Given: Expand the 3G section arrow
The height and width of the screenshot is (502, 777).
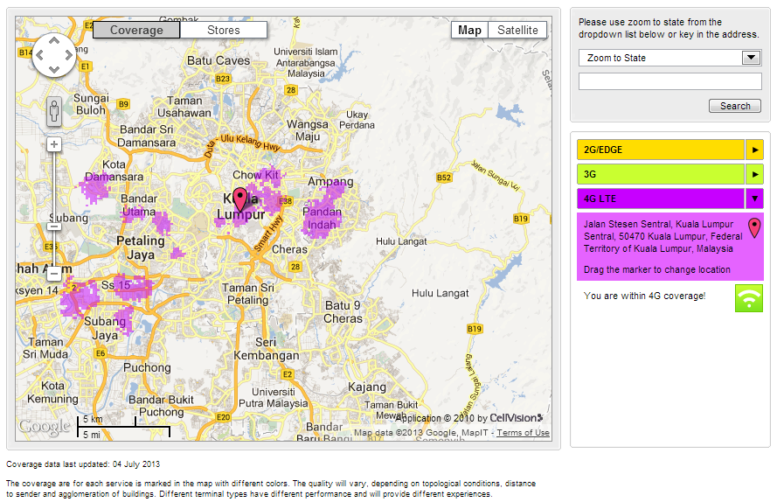Looking at the screenshot, I should coord(754,174).
